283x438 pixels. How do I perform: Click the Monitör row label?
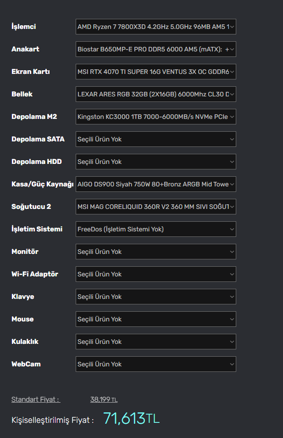pyautogui.click(x=25, y=252)
